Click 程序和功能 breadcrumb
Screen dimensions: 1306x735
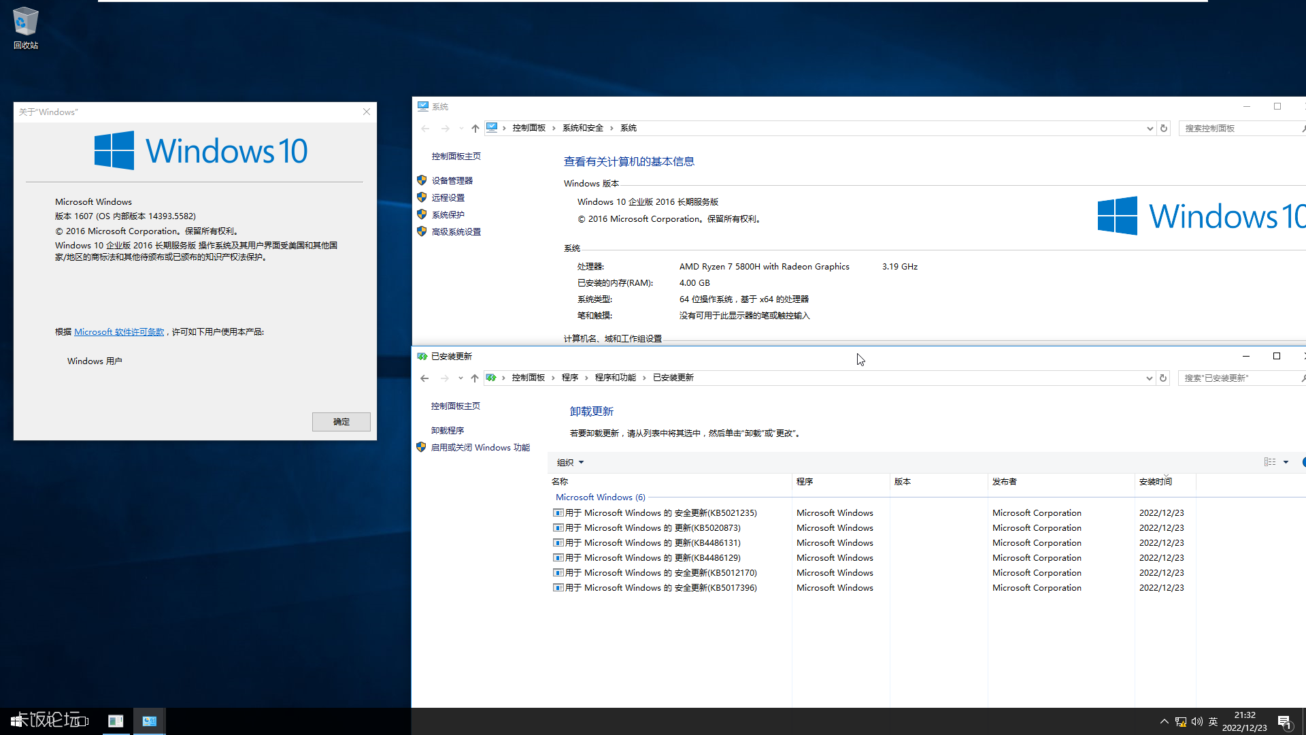pos(616,378)
